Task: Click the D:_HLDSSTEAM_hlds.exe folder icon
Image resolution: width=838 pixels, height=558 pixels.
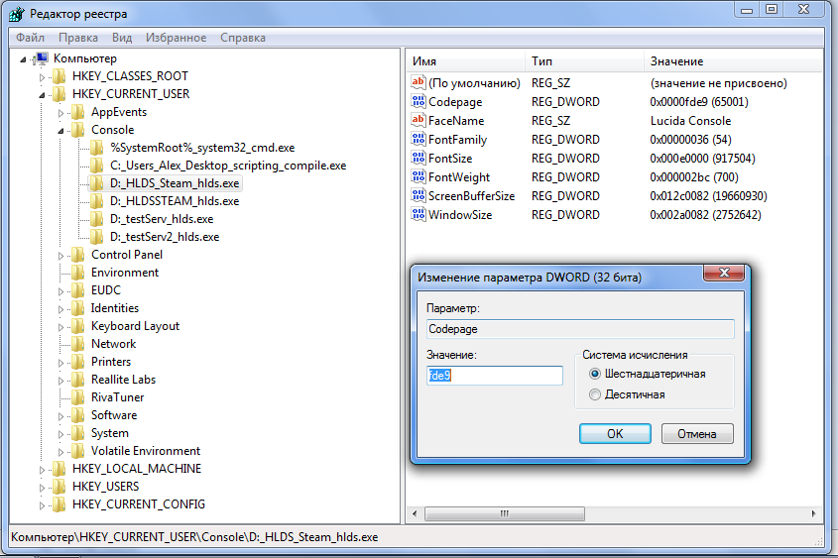Action: pyautogui.click(x=97, y=201)
